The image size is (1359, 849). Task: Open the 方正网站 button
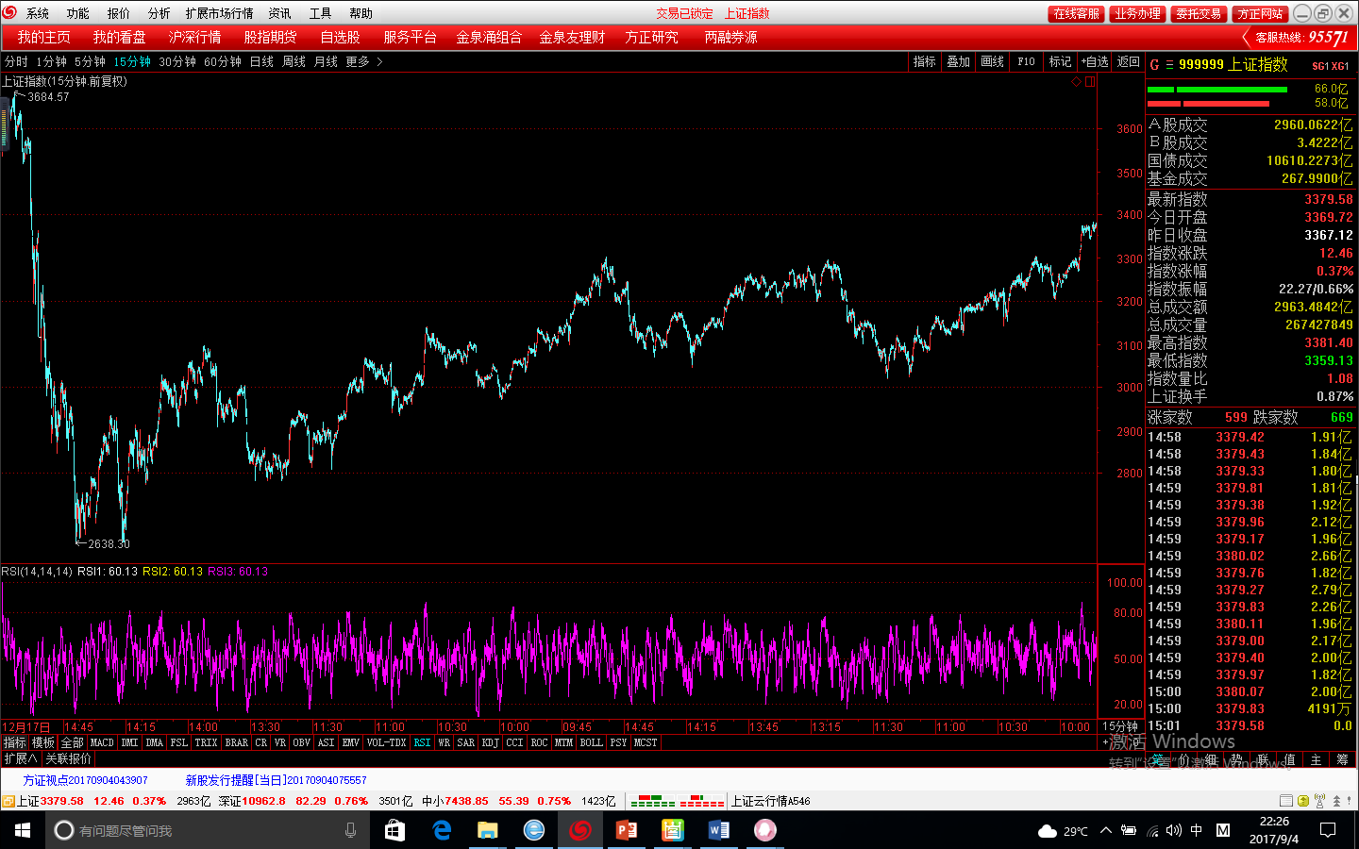(1260, 13)
